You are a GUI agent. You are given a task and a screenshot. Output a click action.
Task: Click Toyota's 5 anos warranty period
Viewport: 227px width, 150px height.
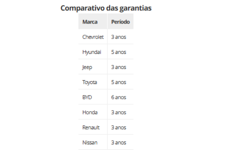point(118,82)
